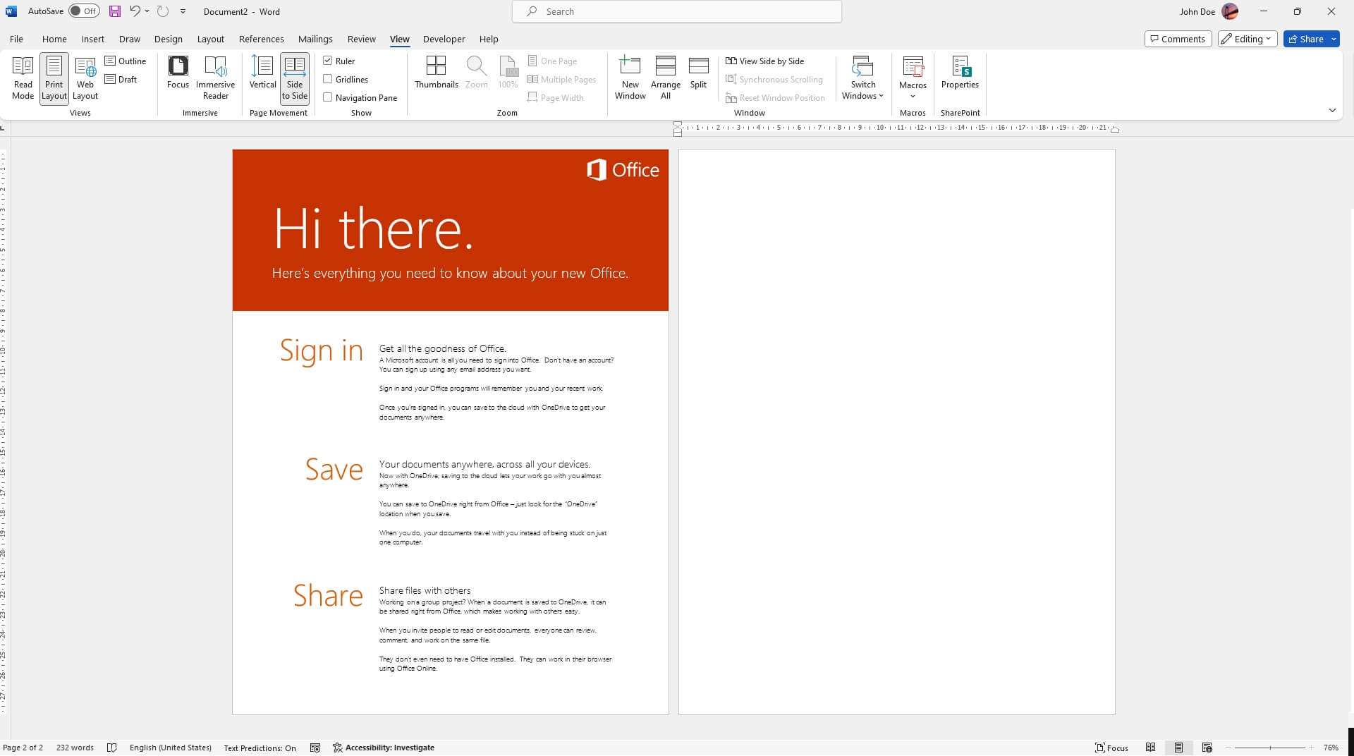
Task: Open the Comments panel
Action: (x=1178, y=39)
